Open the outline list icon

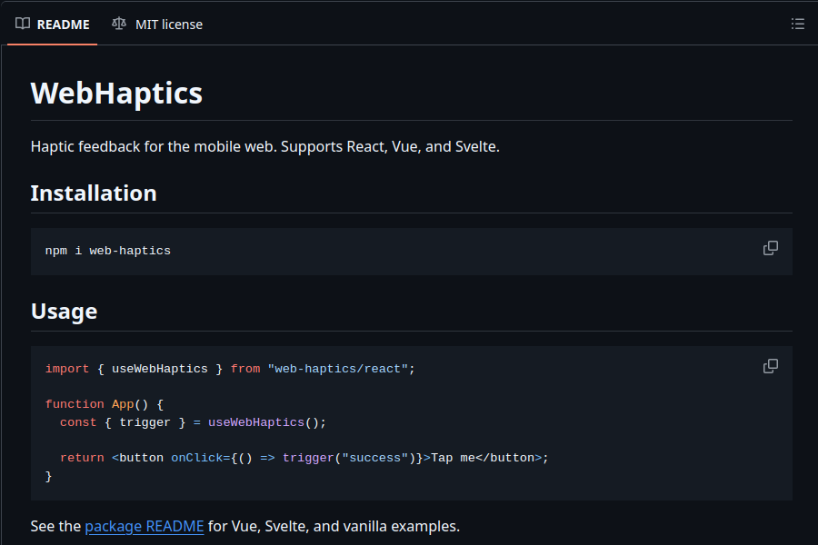coord(797,24)
